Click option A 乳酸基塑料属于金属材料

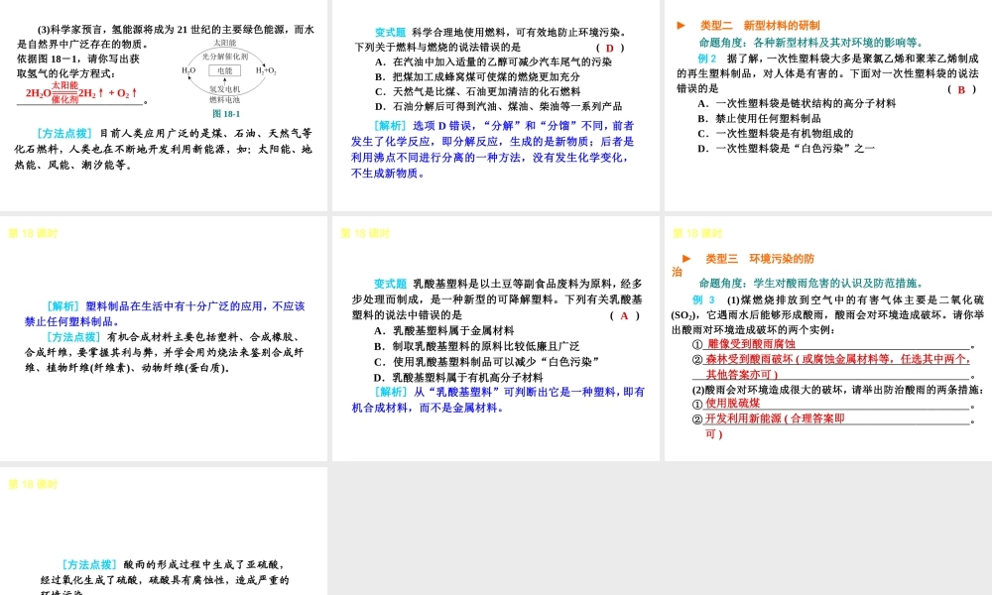pyautogui.click(x=444, y=330)
